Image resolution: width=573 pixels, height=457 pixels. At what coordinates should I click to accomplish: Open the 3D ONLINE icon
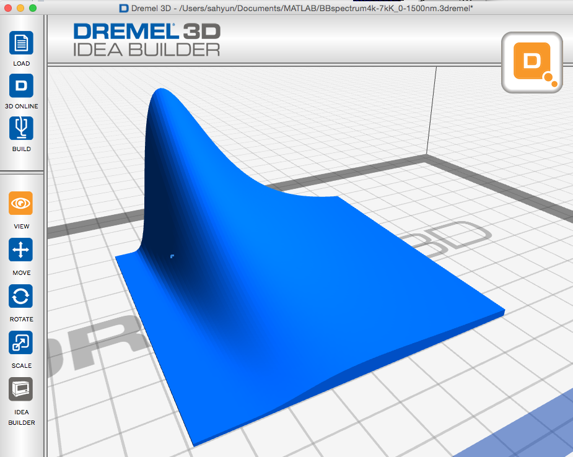point(21,86)
